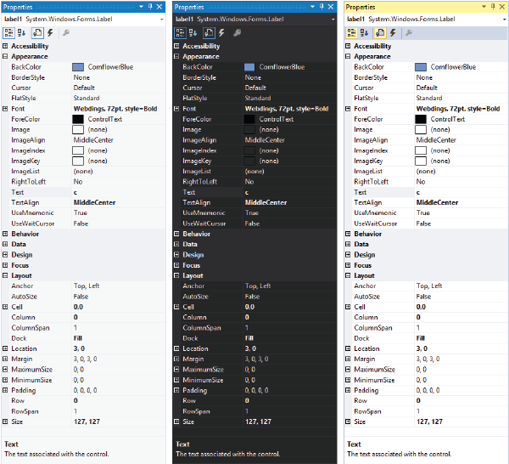This screenshot has width=509, height=464.
Task: Select Font Webdings value in right panel
Action: click(x=458, y=109)
